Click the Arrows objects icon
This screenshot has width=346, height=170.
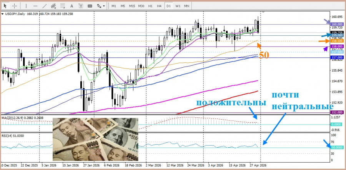point(99,6)
